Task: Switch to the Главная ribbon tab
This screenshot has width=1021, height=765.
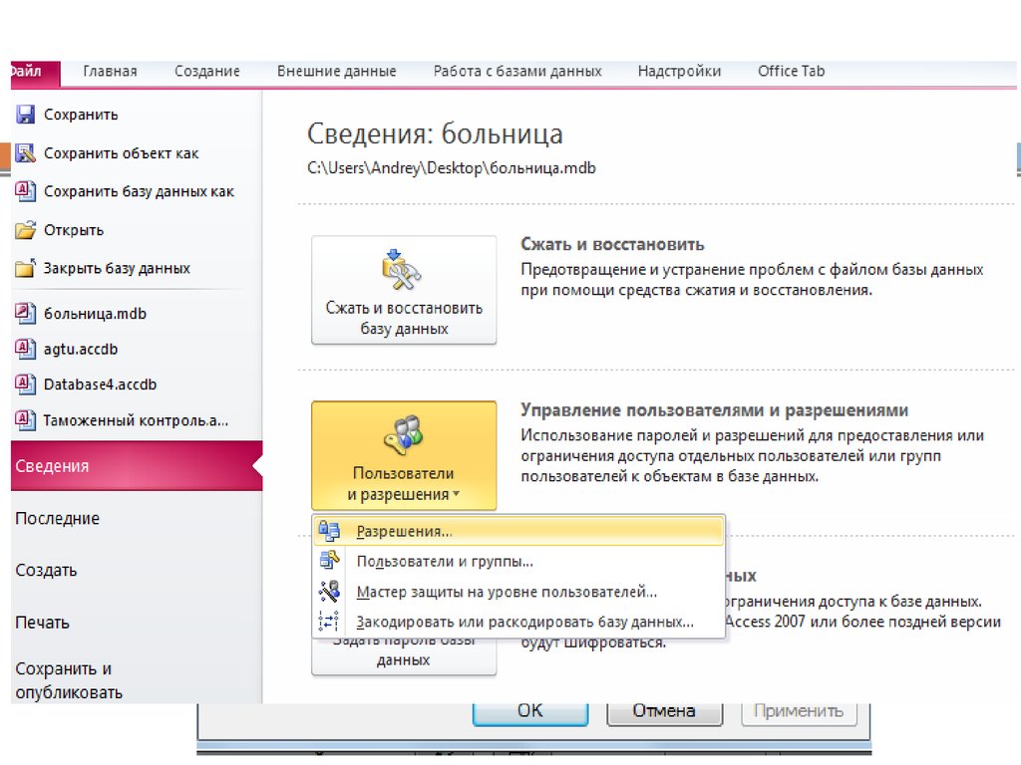Action: pos(110,71)
